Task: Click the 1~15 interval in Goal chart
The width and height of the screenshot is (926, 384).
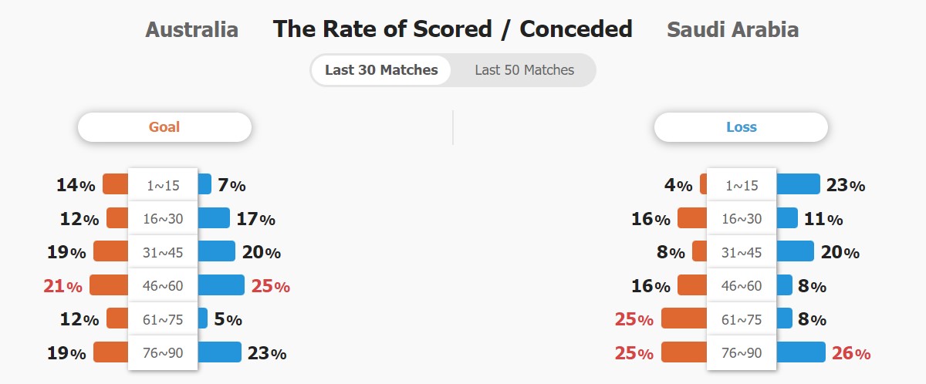Action: [163, 185]
